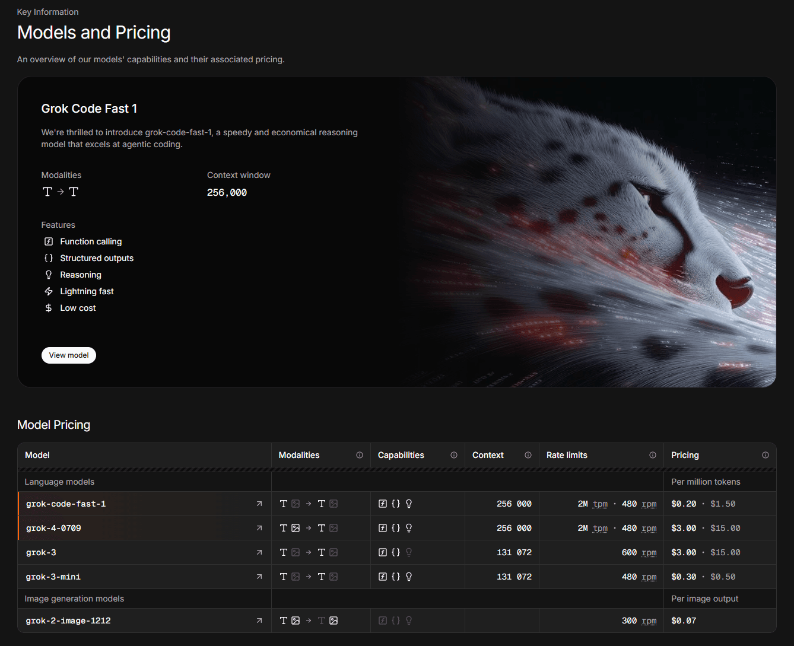Click the Rate limits info icon

point(653,455)
